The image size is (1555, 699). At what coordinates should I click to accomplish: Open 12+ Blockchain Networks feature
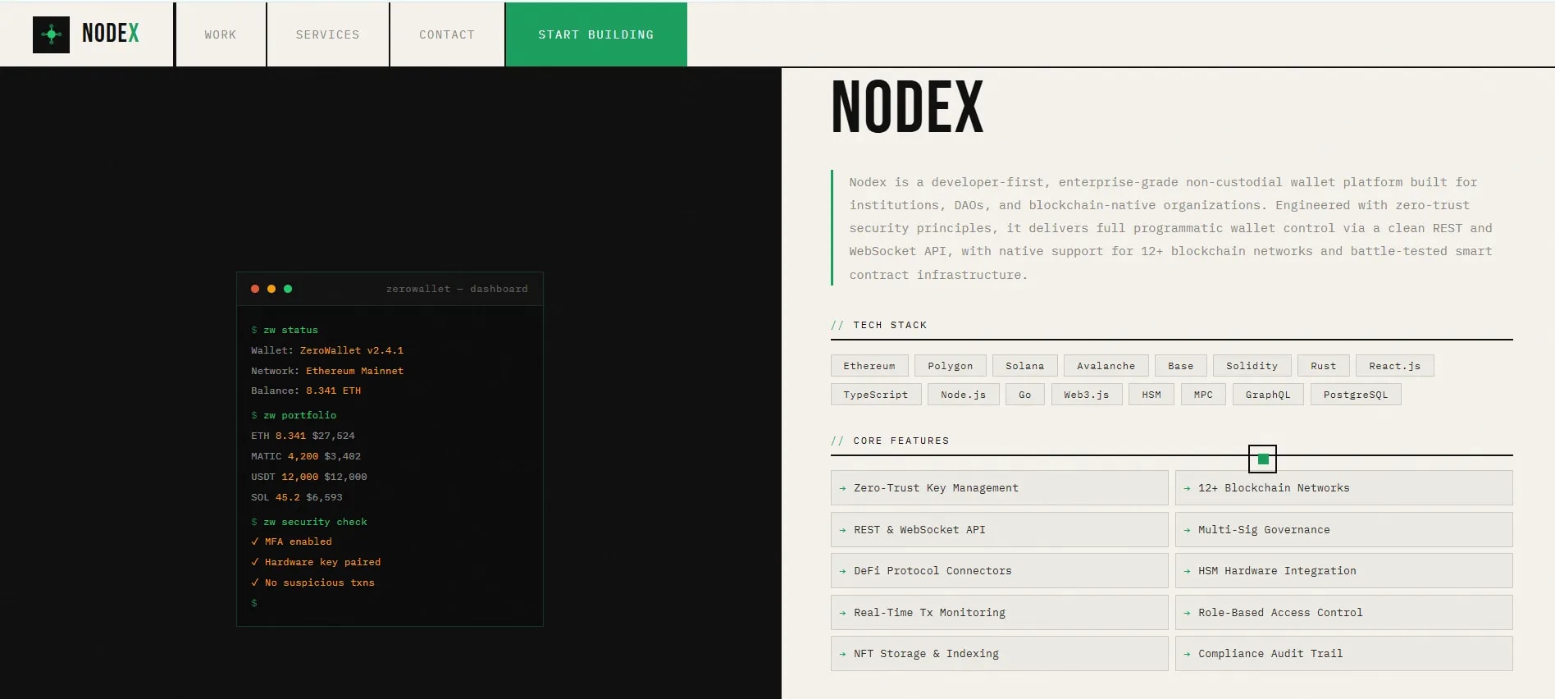[x=1344, y=488]
